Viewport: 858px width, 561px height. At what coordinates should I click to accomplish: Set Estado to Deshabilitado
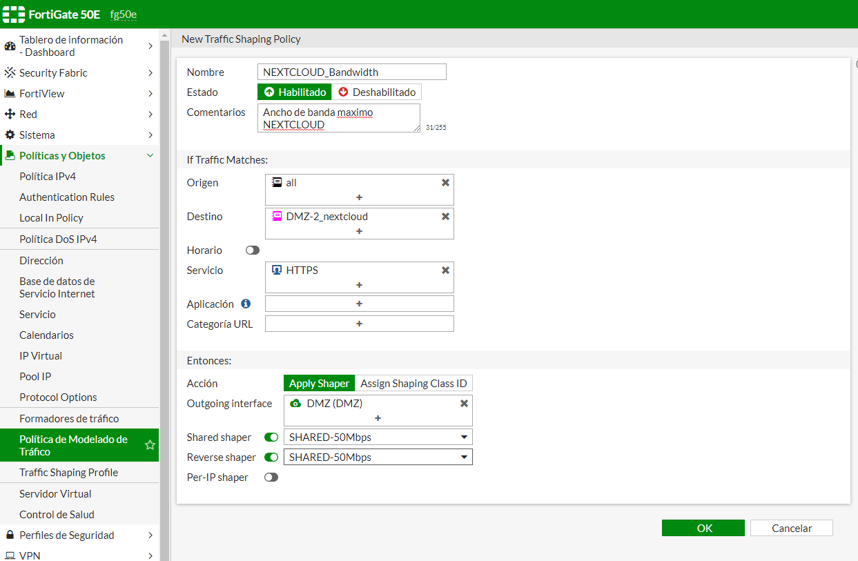point(377,92)
